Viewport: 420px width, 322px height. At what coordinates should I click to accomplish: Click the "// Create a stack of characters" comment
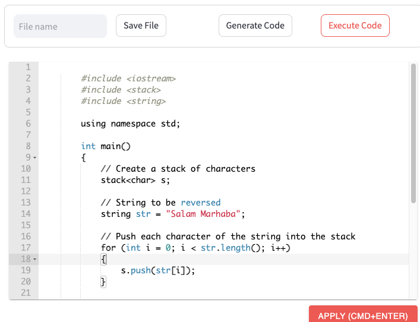pyautogui.click(x=178, y=169)
